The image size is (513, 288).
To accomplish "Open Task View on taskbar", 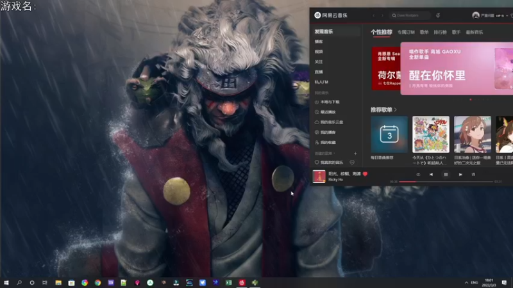I will pyautogui.click(x=45, y=283).
